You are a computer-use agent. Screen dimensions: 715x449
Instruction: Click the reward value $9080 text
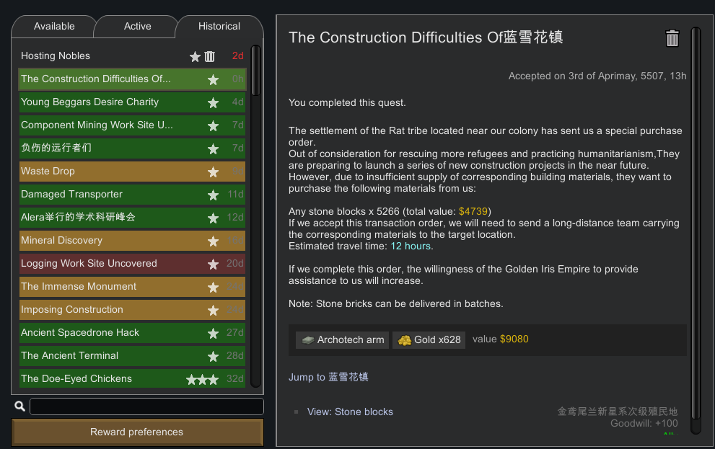tap(514, 339)
